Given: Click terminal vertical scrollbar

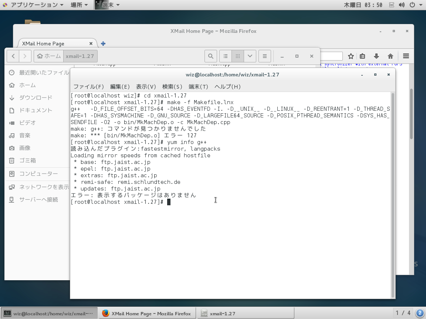Looking at the screenshot, I should coord(393,195).
